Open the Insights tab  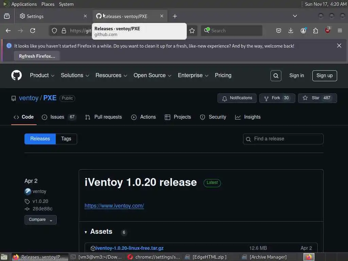click(x=248, y=117)
